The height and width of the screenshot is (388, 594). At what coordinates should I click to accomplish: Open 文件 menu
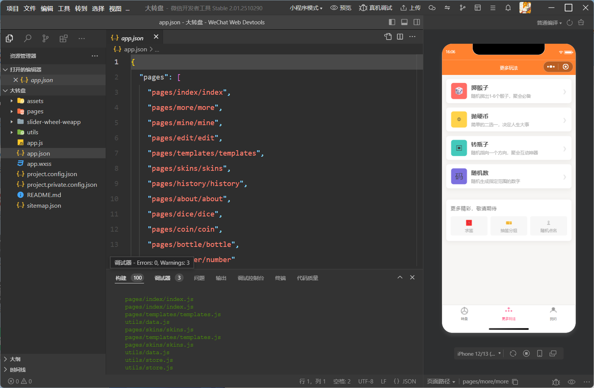(30, 8)
